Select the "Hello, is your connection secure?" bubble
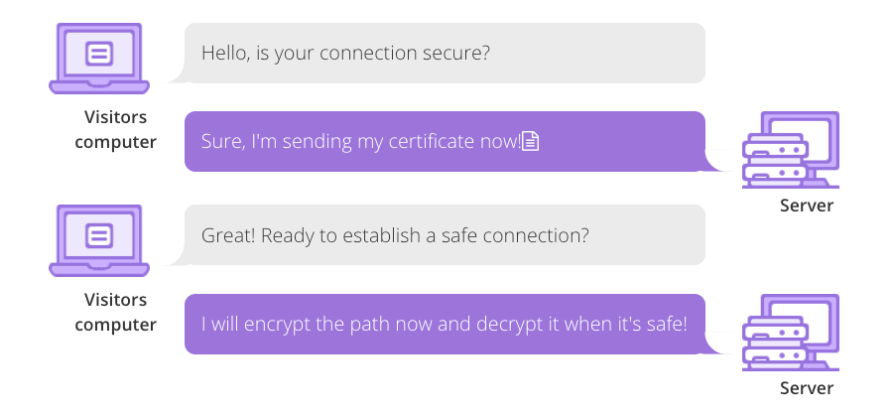Image resolution: width=893 pixels, height=417 pixels. pyautogui.click(x=444, y=54)
